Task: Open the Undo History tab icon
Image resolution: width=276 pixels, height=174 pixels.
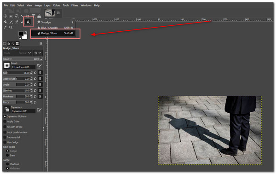Action: (x=13, y=43)
